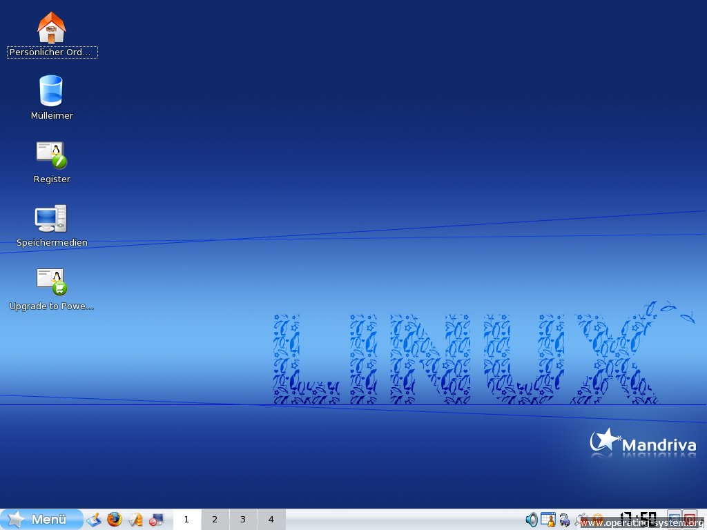Screen dimensions: 707x530
Task: Launch Firefox from the panel
Action: [x=115, y=520]
